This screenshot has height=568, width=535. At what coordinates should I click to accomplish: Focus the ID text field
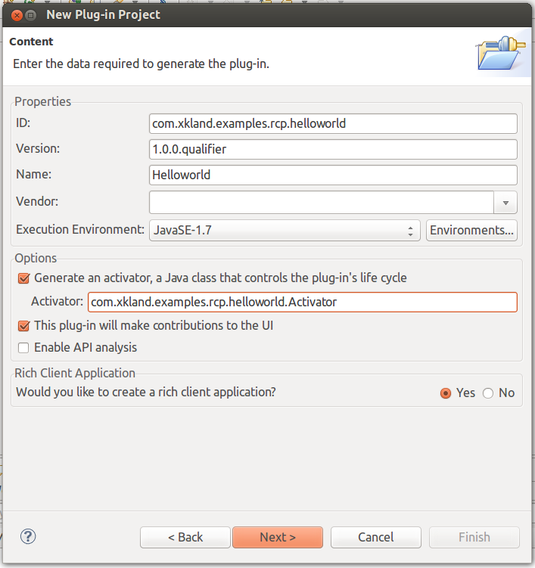pos(333,123)
